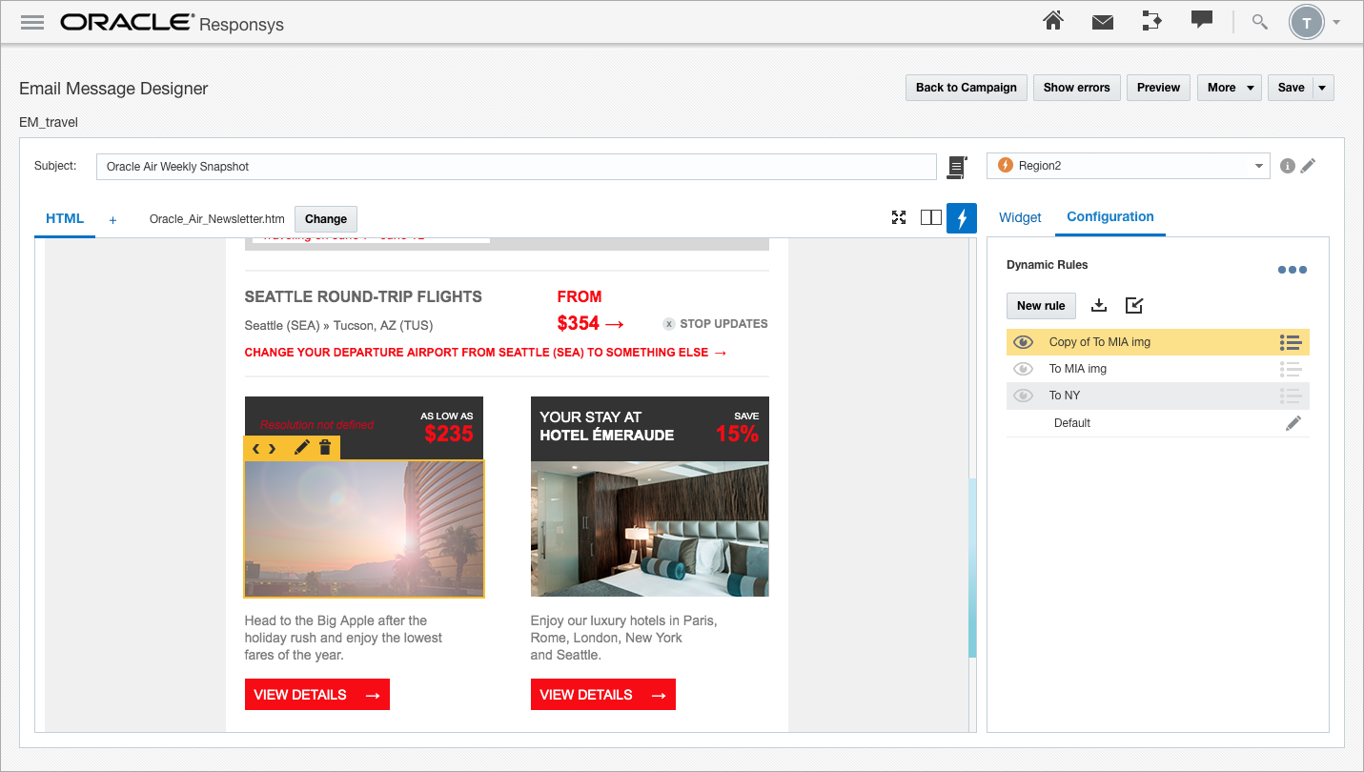This screenshot has width=1364, height=772.
Task: Click the search magnifier icon
Action: 1260,21
